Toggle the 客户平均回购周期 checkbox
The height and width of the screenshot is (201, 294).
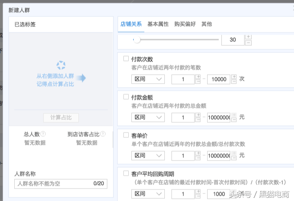click(x=126, y=173)
